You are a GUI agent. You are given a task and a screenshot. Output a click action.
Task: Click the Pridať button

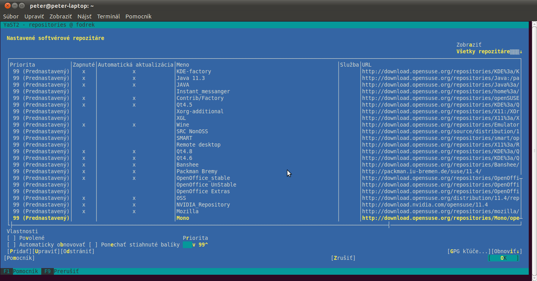19,251
